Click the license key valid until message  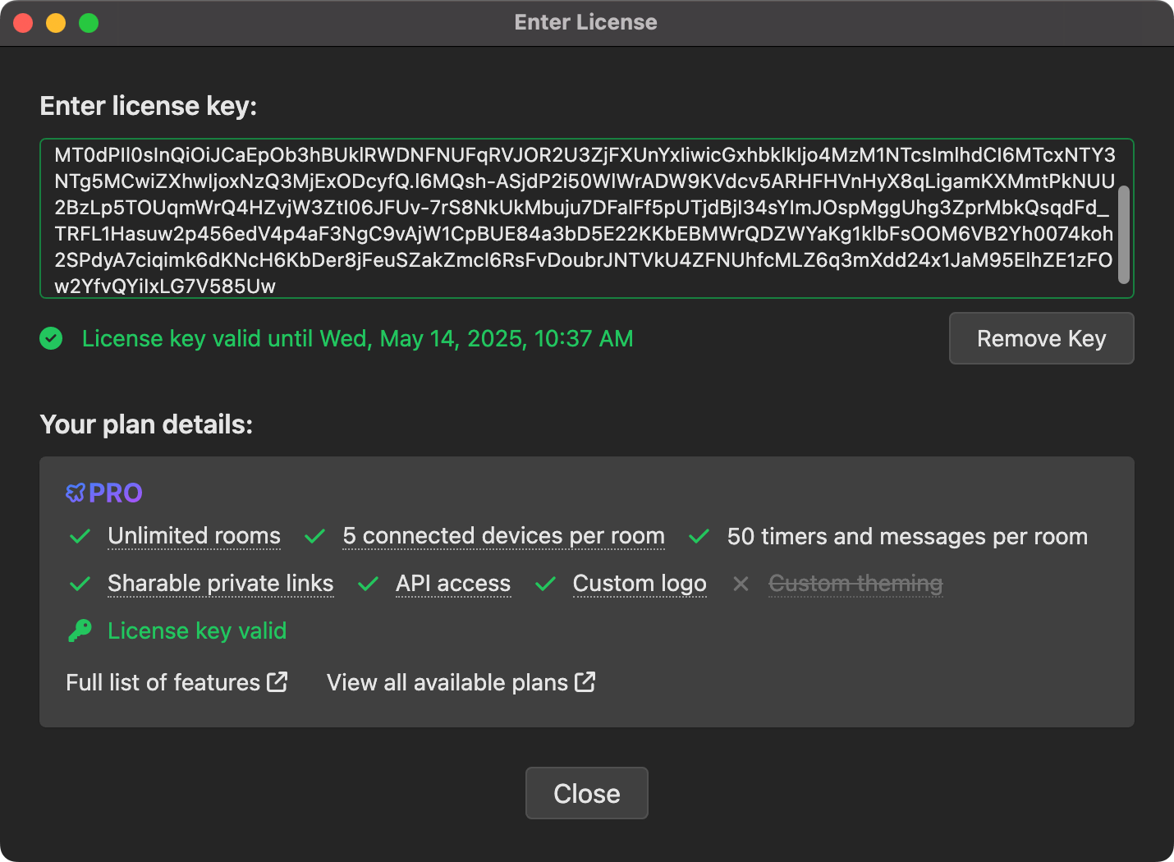point(356,338)
